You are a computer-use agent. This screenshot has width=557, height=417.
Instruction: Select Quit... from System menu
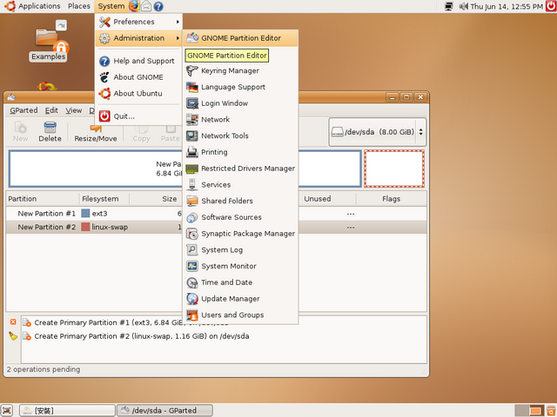139,116
